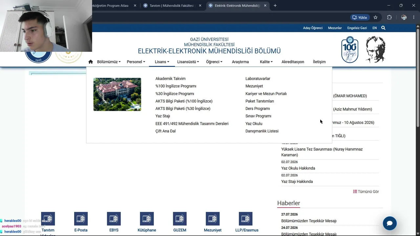
Task: Expand the Personel dropdown menu
Action: (x=136, y=62)
